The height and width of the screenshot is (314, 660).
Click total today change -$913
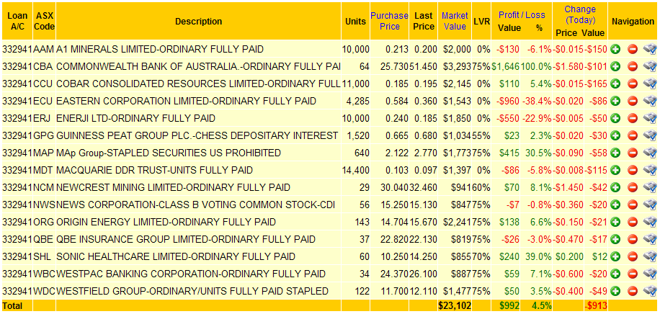click(x=596, y=305)
